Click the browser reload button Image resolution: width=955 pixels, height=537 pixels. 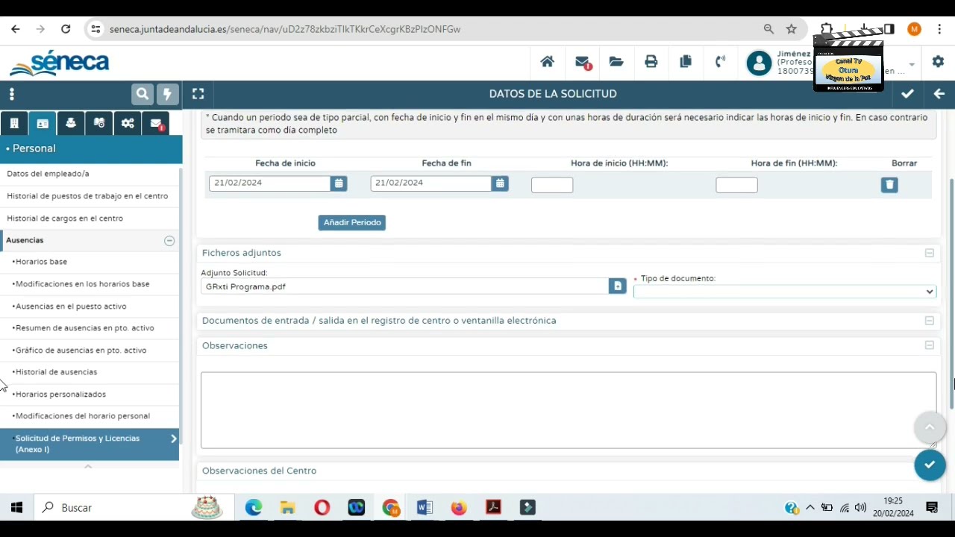point(66,29)
